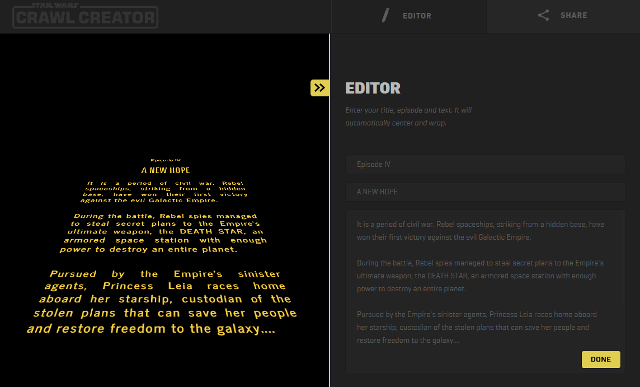Click preview paragraph starting 'It is a period of civil war'
Viewport: 640px width, 387px height.
[x=164, y=192]
